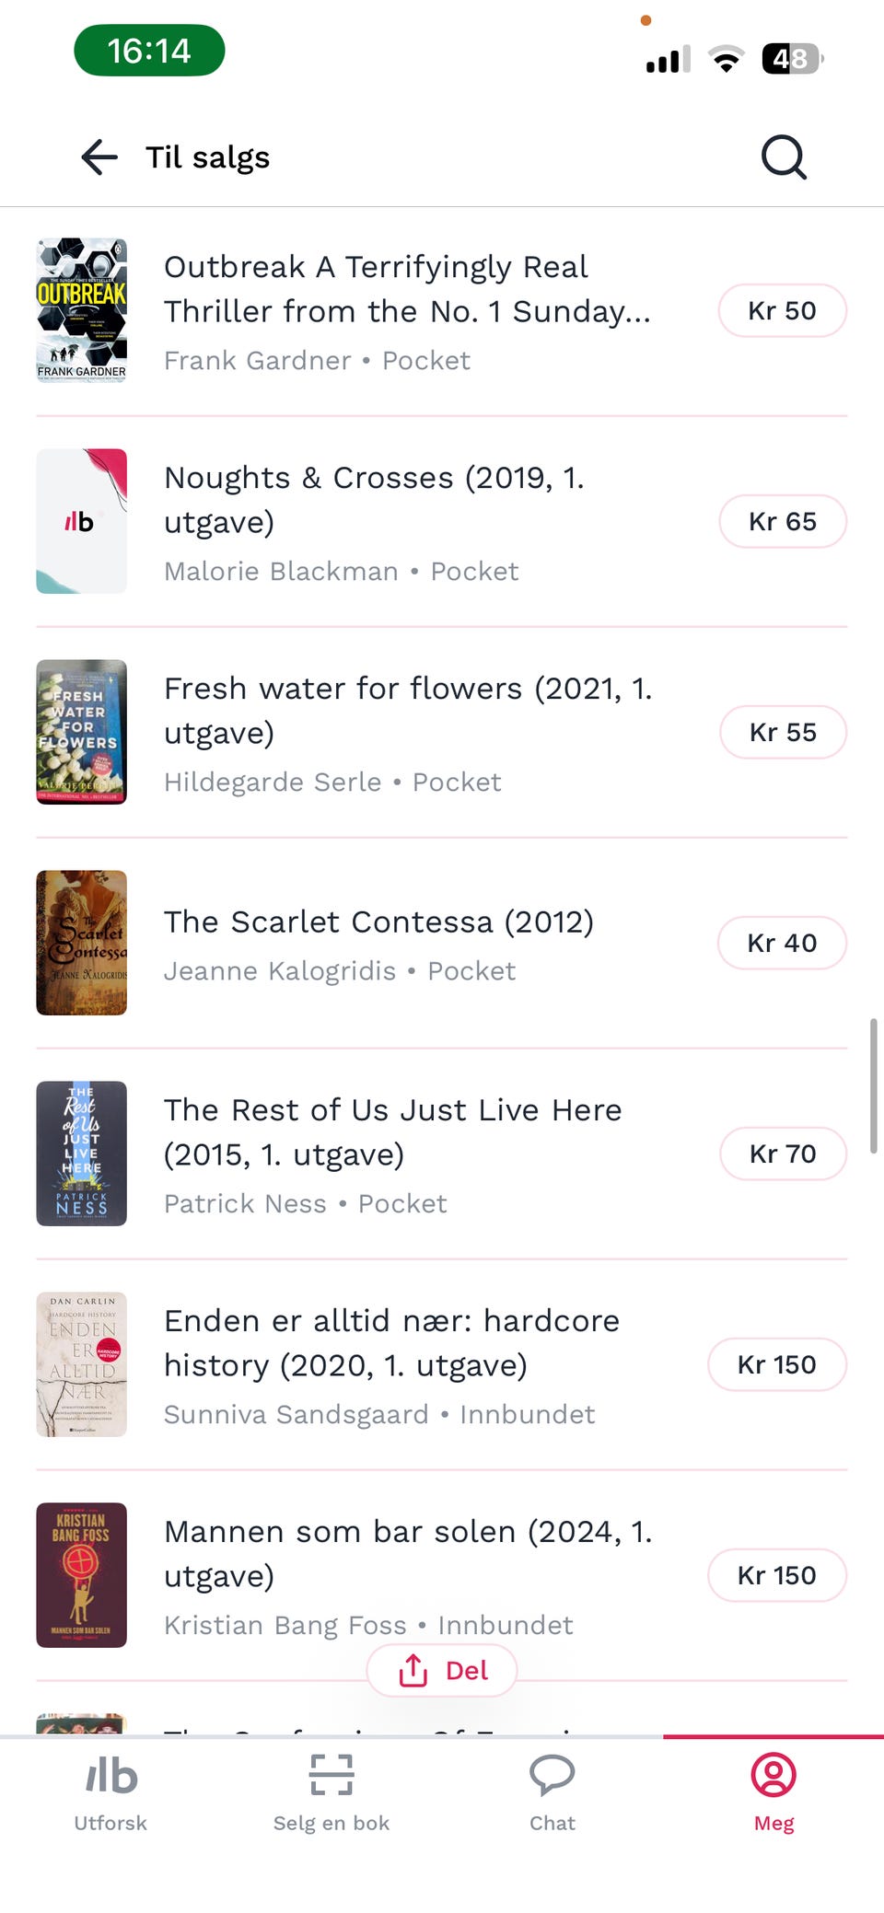Select the Kr 40 price button
Image resolution: width=884 pixels, height=1913 pixels.
[x=782, y=944]
